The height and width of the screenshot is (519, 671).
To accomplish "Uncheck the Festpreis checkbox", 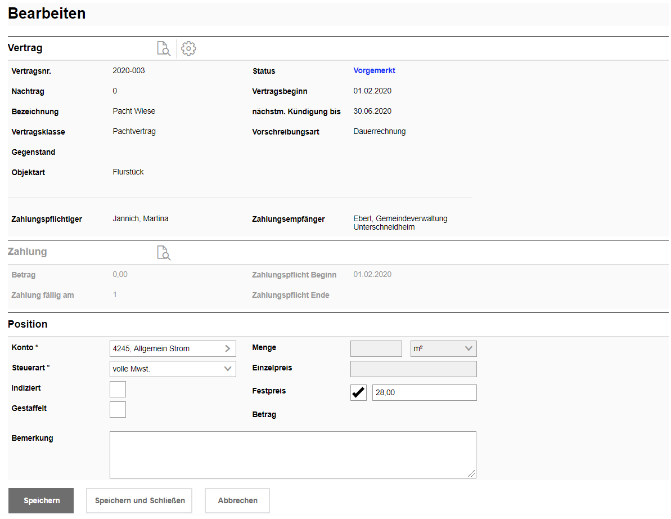I will pos(358,392).
